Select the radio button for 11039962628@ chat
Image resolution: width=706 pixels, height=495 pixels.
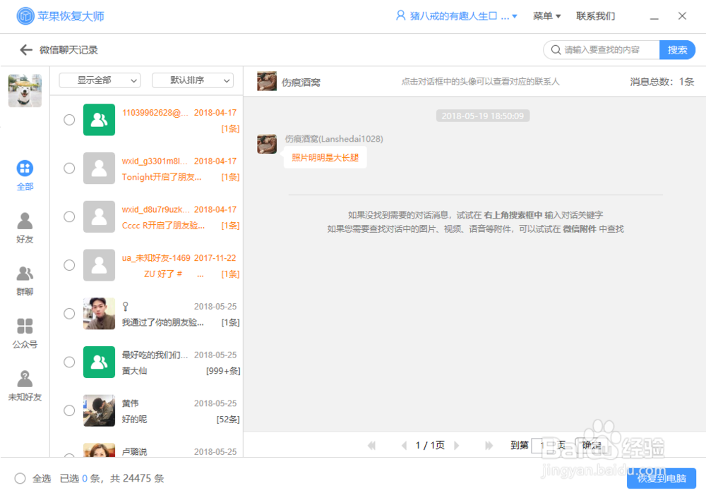coord(69,120)
